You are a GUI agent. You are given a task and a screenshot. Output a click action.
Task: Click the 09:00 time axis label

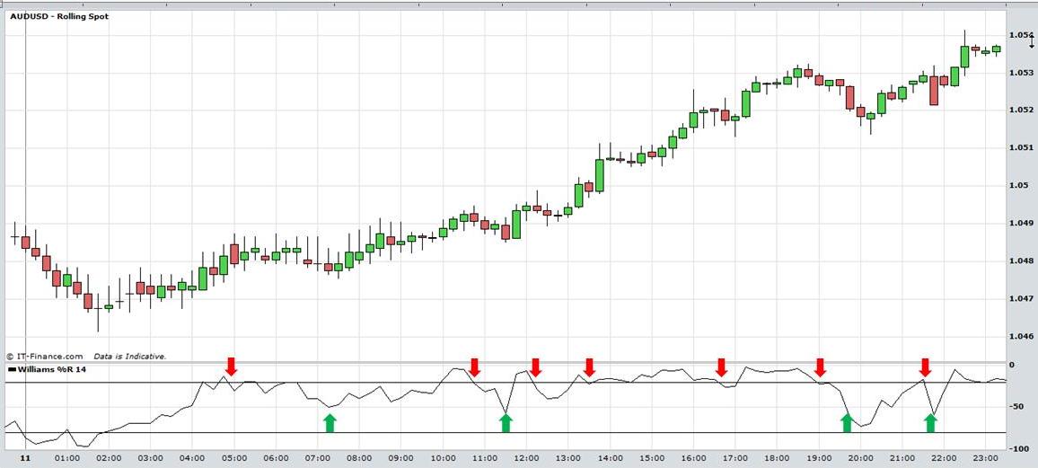pos(400,458)
